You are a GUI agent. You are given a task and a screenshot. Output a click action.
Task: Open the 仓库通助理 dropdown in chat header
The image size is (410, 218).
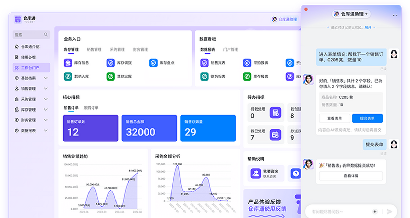point(351,14)
